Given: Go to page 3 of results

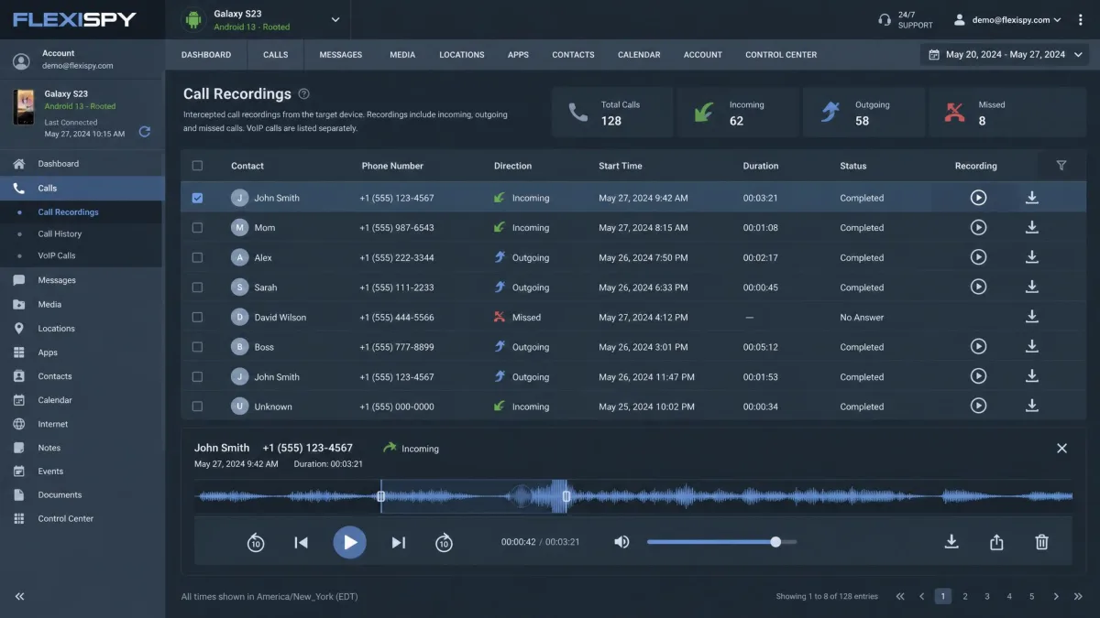Looking at the screenshot, I should coord(987,596).
